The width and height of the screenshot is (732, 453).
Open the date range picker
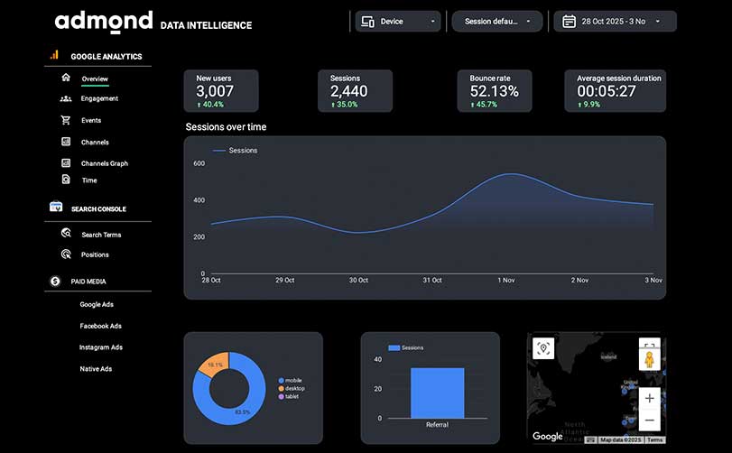click(x=614, y=21)
